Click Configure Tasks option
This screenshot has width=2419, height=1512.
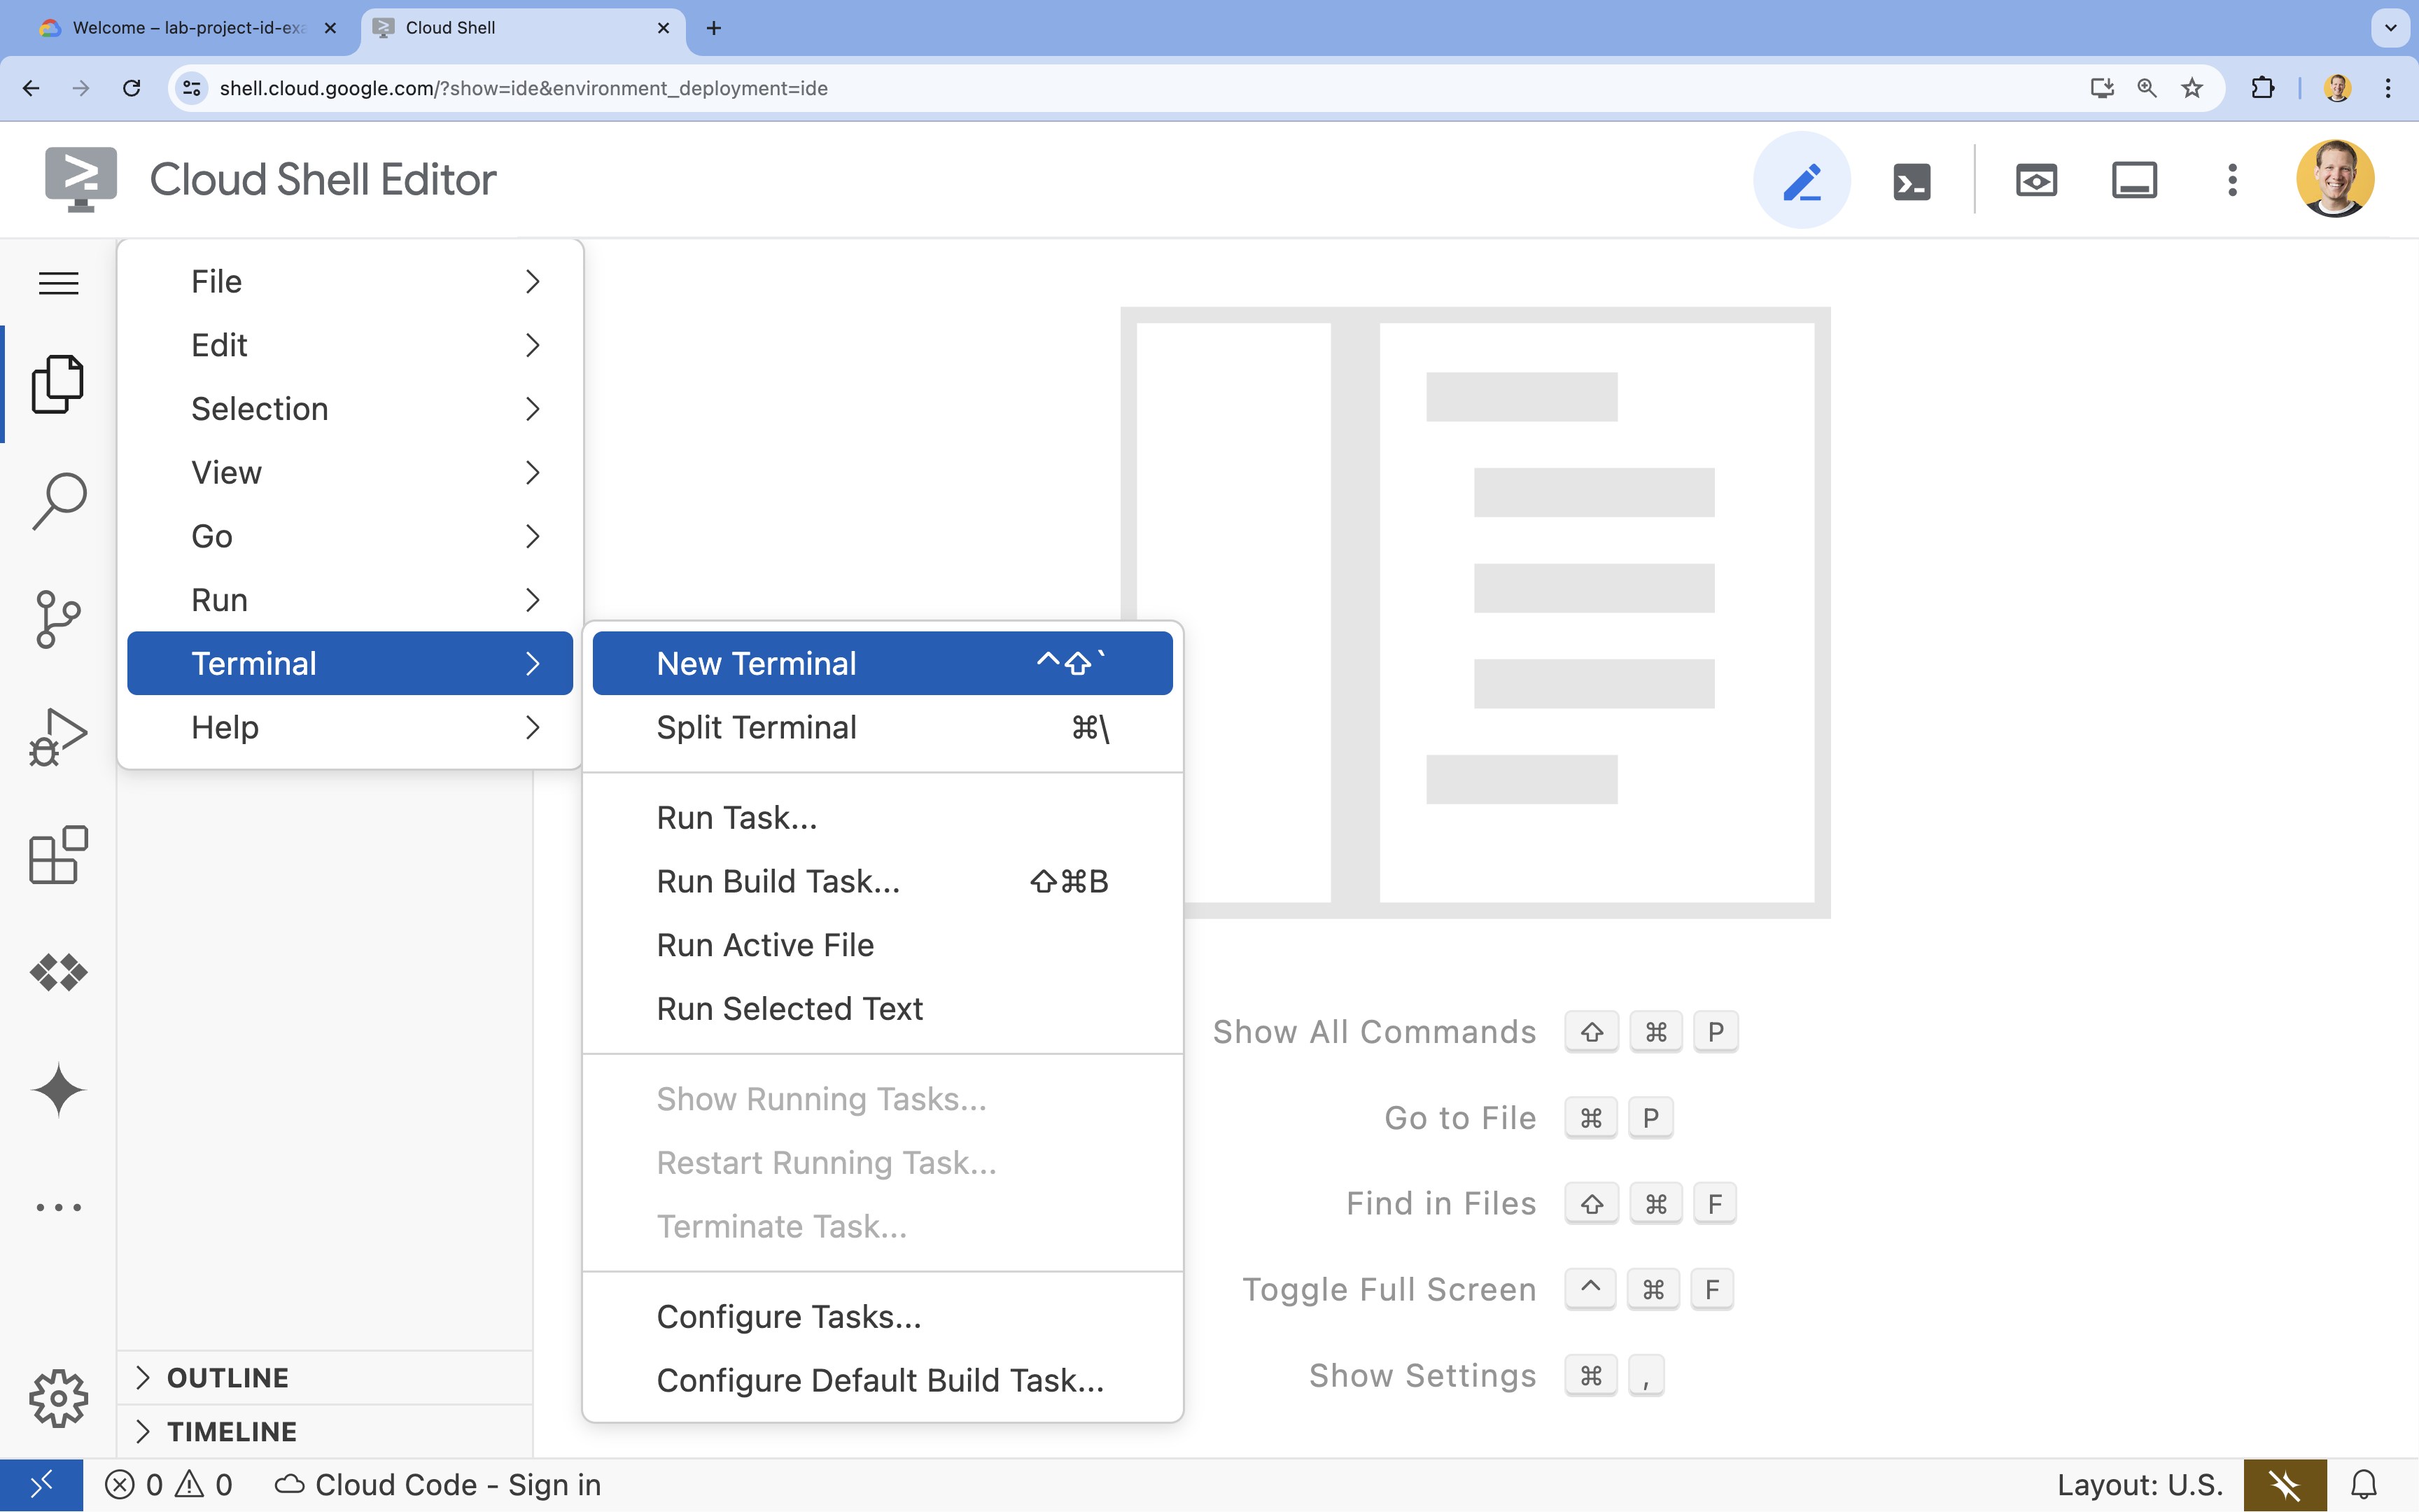(787, 1315)
